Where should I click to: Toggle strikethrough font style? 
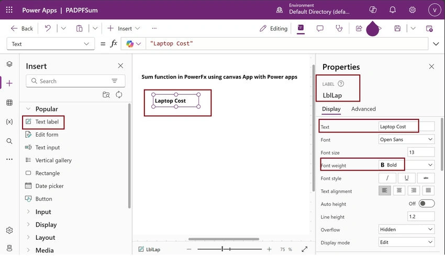pyautogui.click(x=426, y=178)
